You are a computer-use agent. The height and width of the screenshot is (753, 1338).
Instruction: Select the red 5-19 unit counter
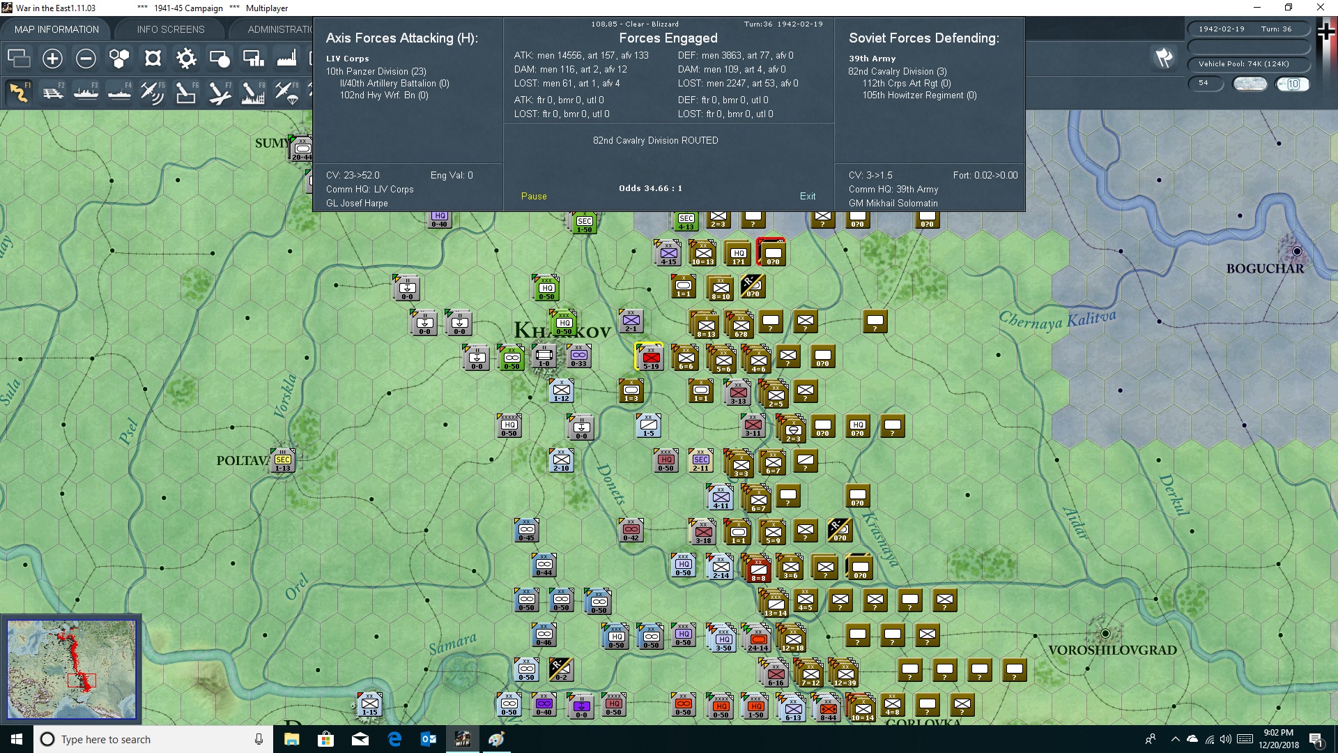[x=650, y=357]
